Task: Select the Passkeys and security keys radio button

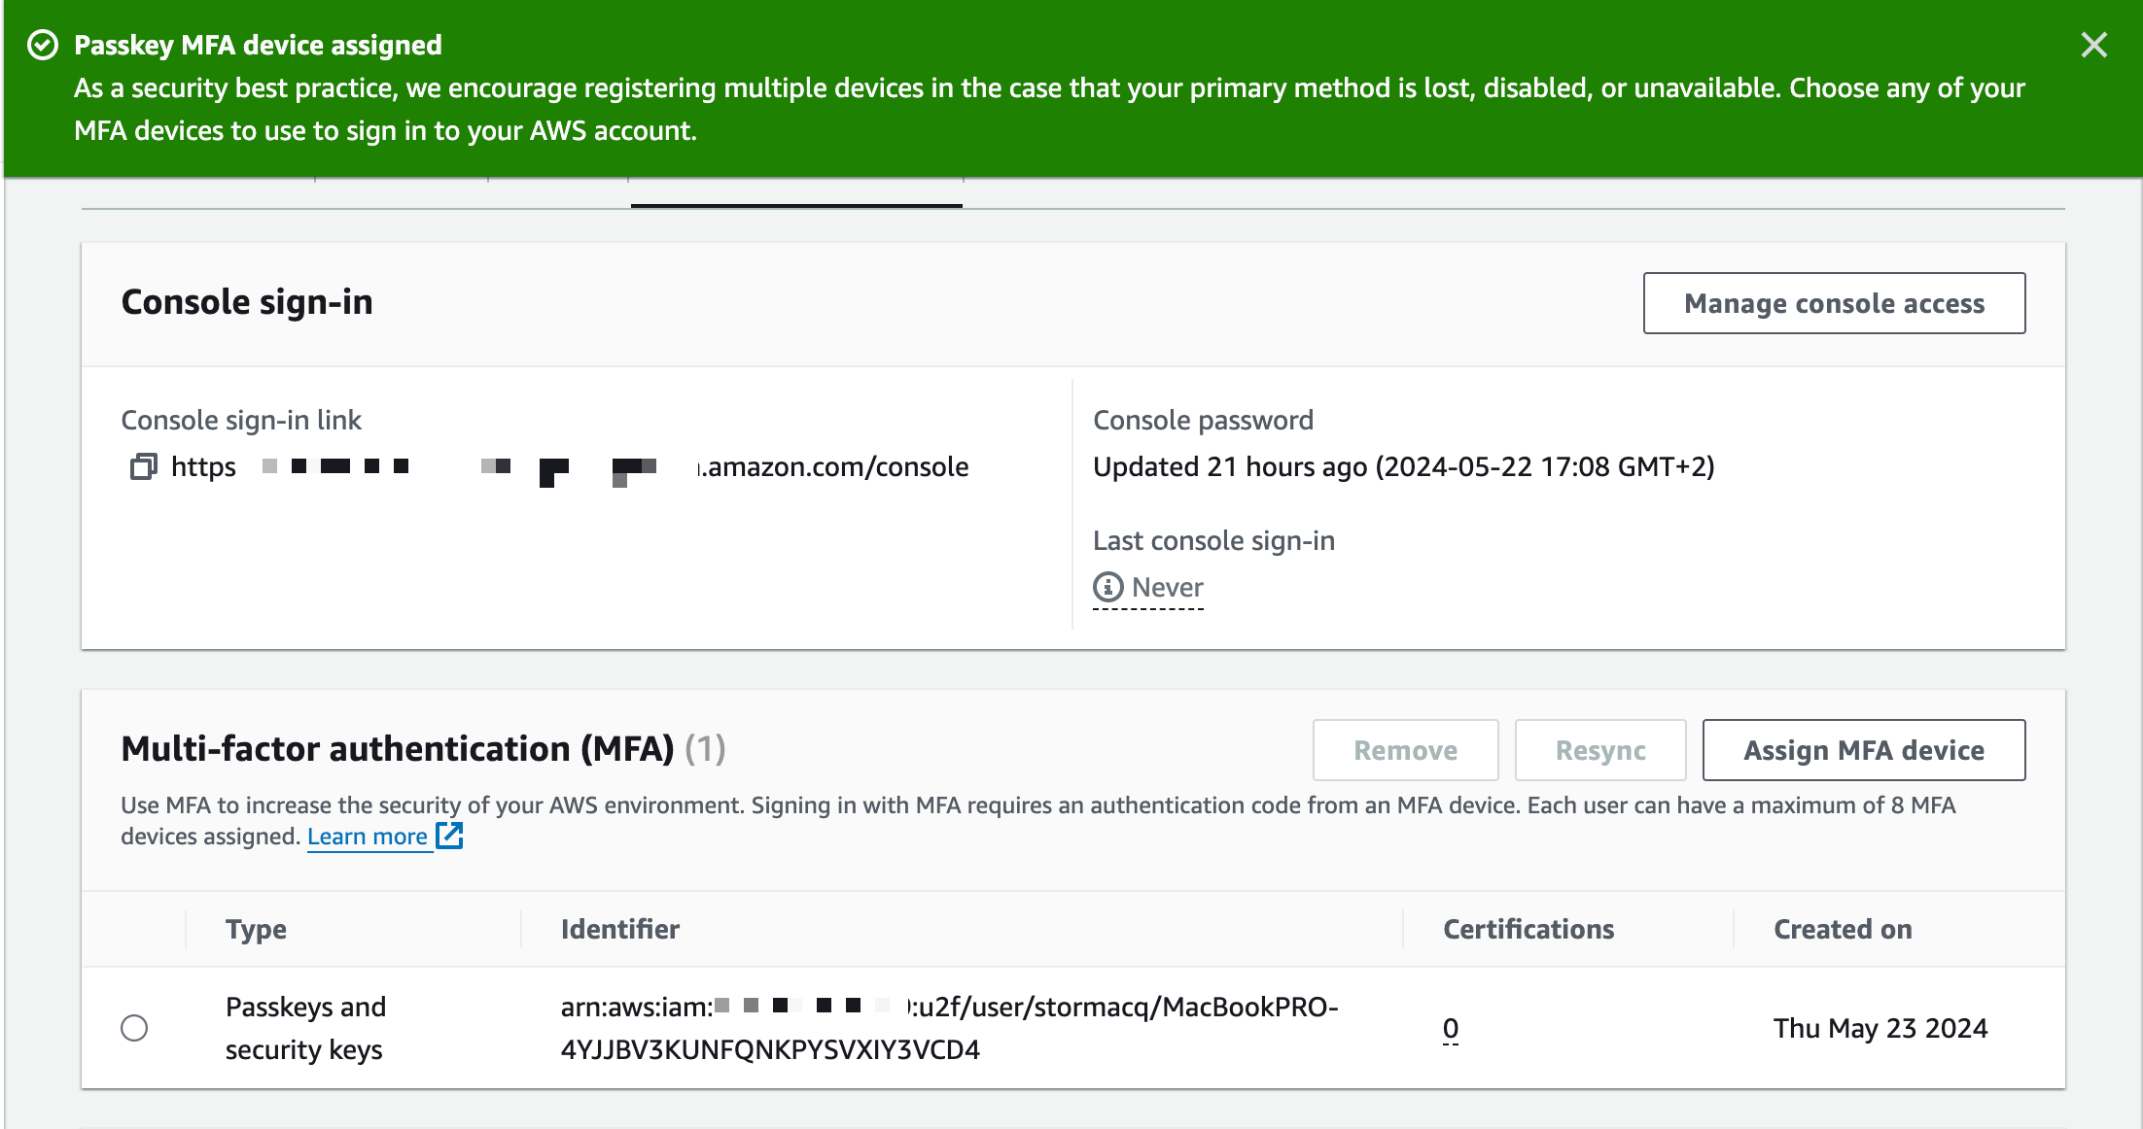Action: [x=135, y=1028]
